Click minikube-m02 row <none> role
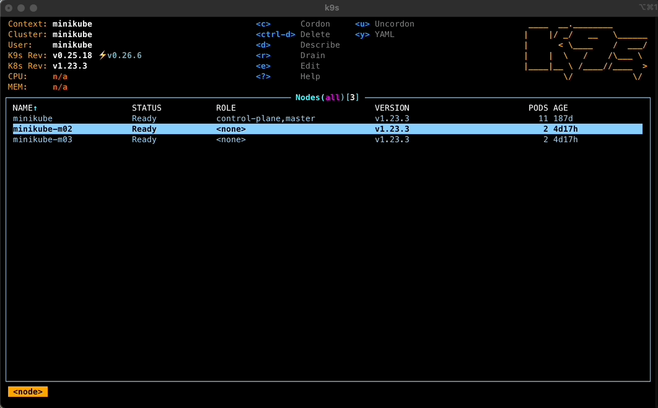 (231, 129)
